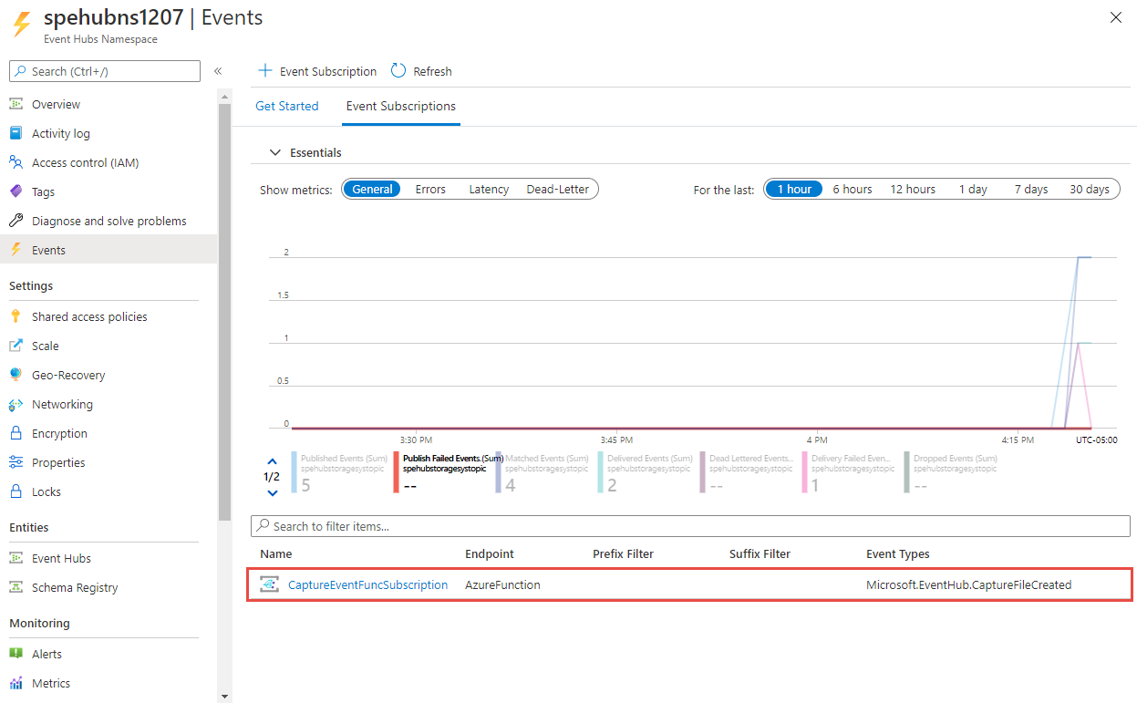Collapse the sidebar with double chevron
Viewport: 1137px width, 703px height.
tap(218, 71)
